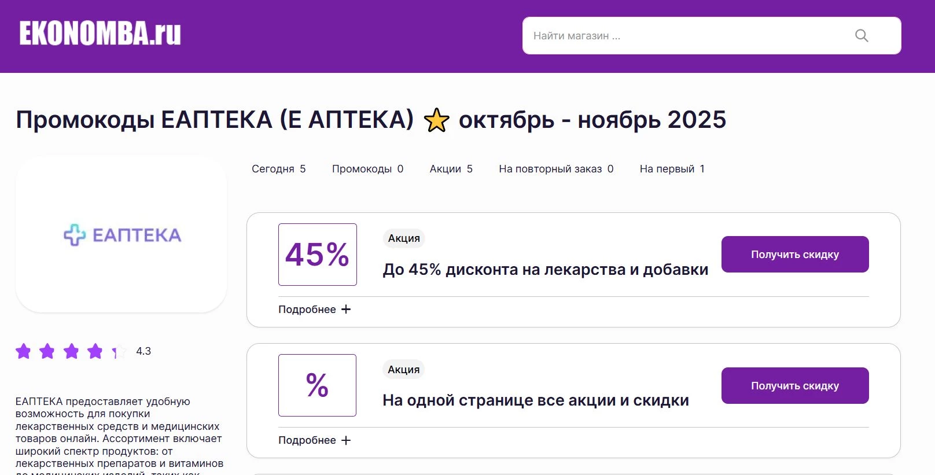Click the ЕАПТЕКА store logo card

pyautogui.click(x=122, y=234)
